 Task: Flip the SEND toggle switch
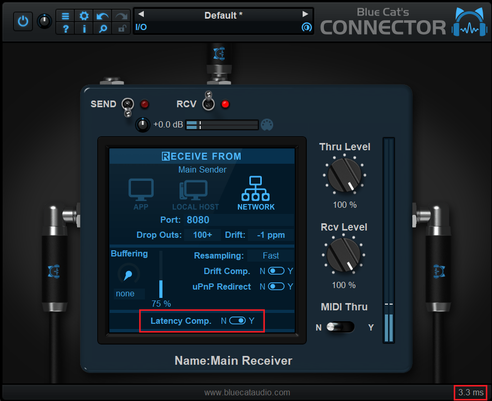[127, 107]
